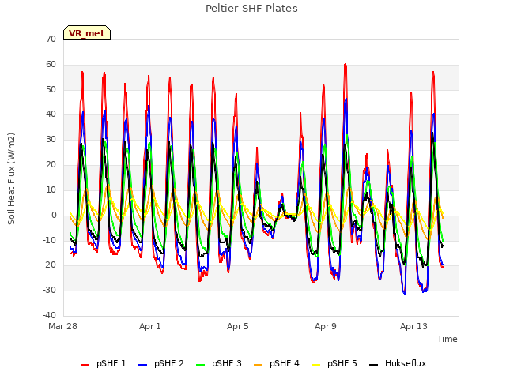Click the 60 y-axis tick label
This screenshot has height=379, width=506.
coord(51,64)
